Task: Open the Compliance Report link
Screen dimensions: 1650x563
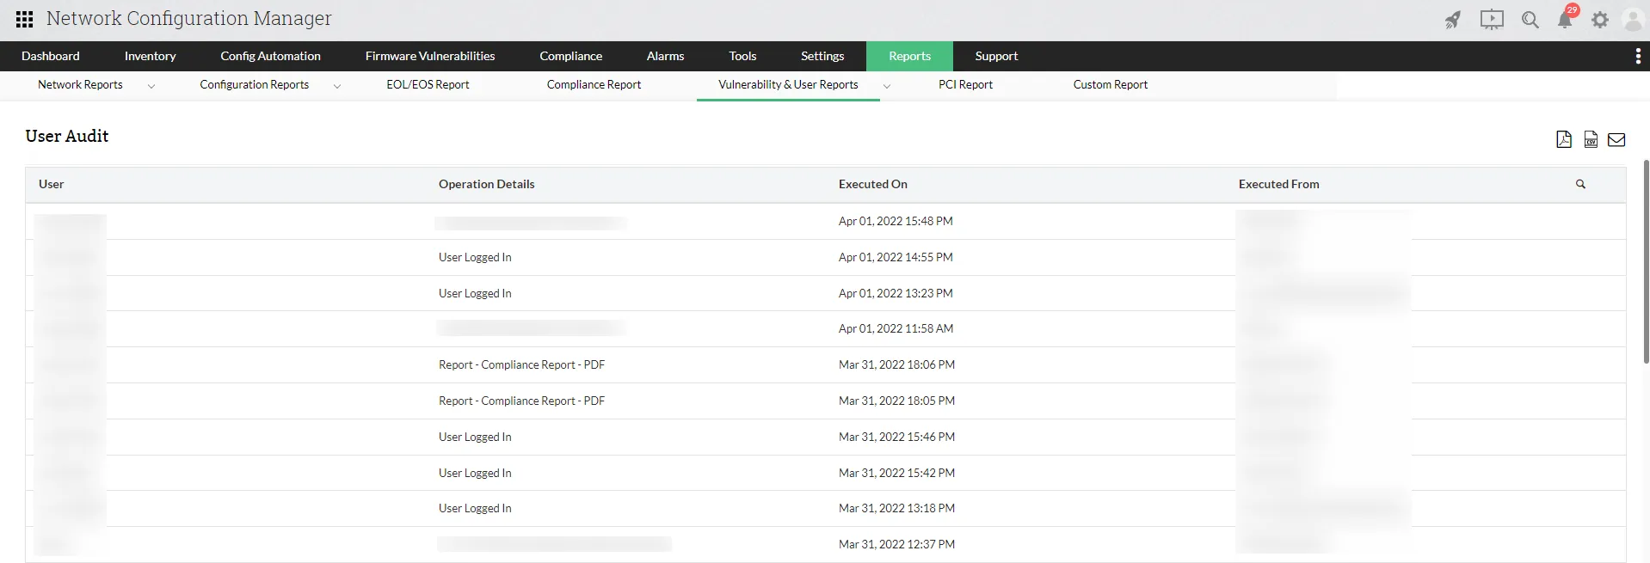Action: [x=594, y=84]
